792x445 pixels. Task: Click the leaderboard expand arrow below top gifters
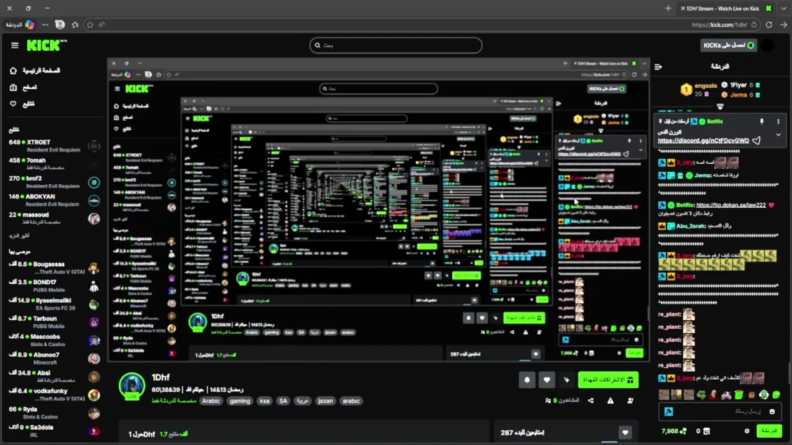[x=720, y=107]
